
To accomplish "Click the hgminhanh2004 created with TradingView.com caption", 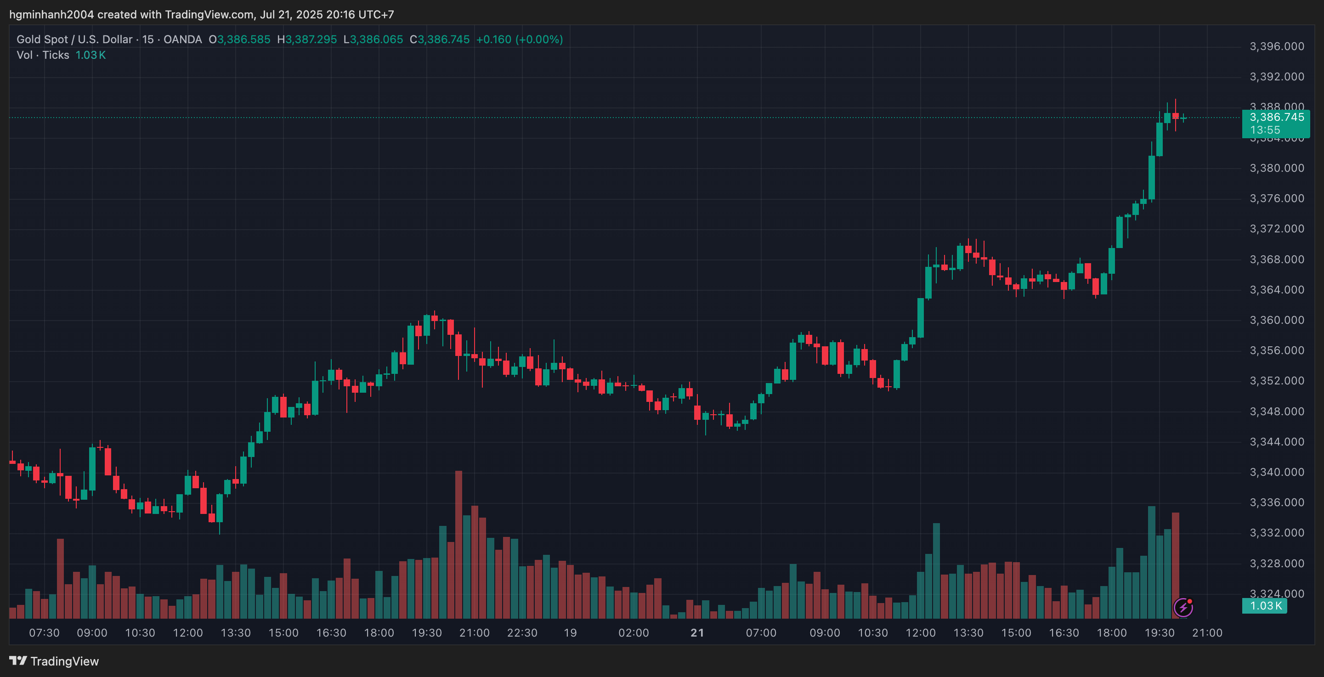I will point(202,14).
